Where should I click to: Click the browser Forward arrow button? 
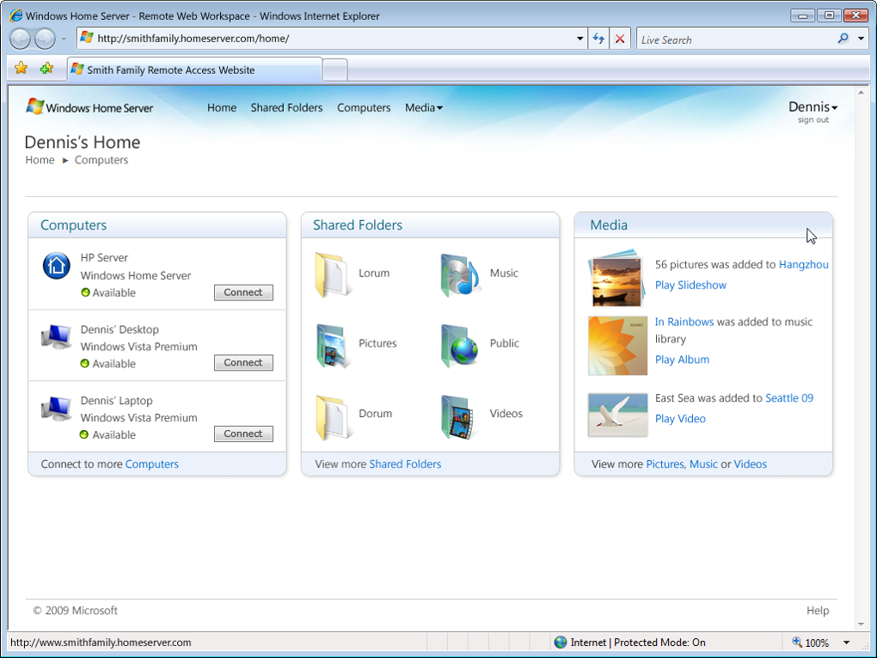coord(45,39)
